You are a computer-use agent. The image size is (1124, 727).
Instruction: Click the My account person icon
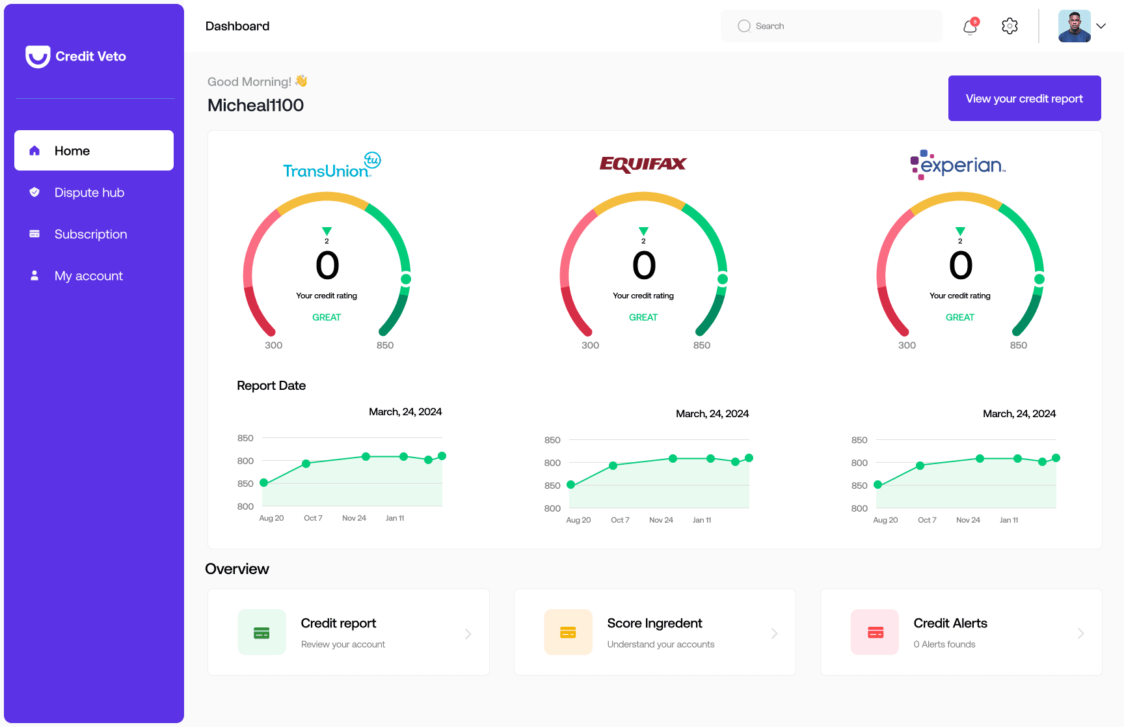pos(34,275)
